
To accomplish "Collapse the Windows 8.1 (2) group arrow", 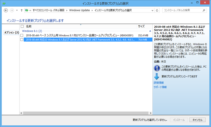I will (150, 31).
